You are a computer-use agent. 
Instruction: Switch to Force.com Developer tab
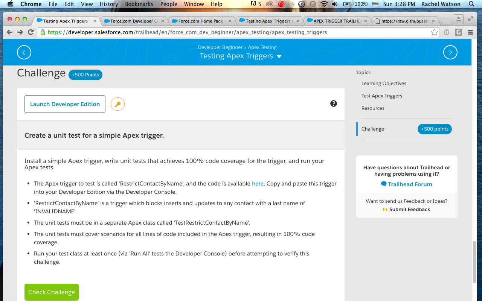(133, 21)
